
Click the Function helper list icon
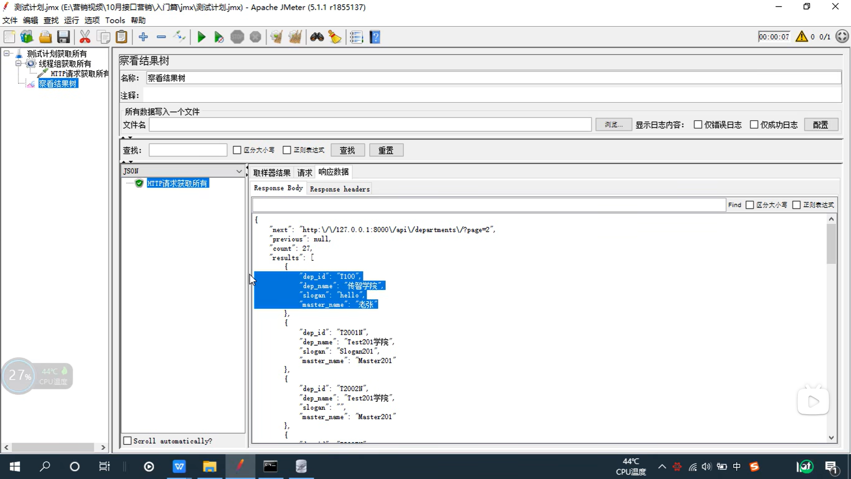[x=356, y=37]
